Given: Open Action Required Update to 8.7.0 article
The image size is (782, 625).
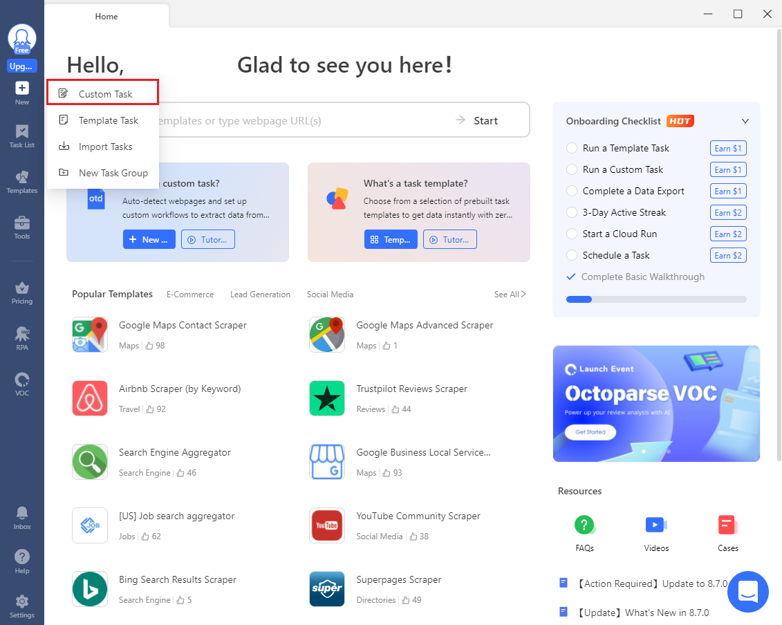Looking at the screenshot, I should click(644, 584).
